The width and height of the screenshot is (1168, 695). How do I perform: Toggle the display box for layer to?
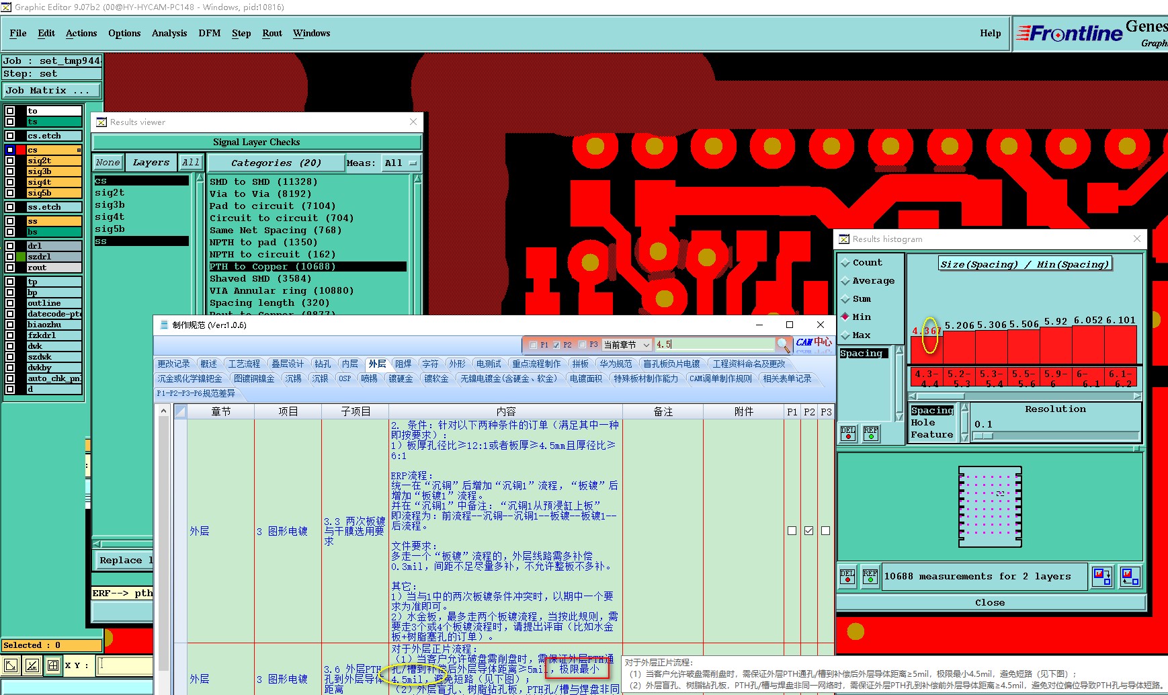(10, 111)
